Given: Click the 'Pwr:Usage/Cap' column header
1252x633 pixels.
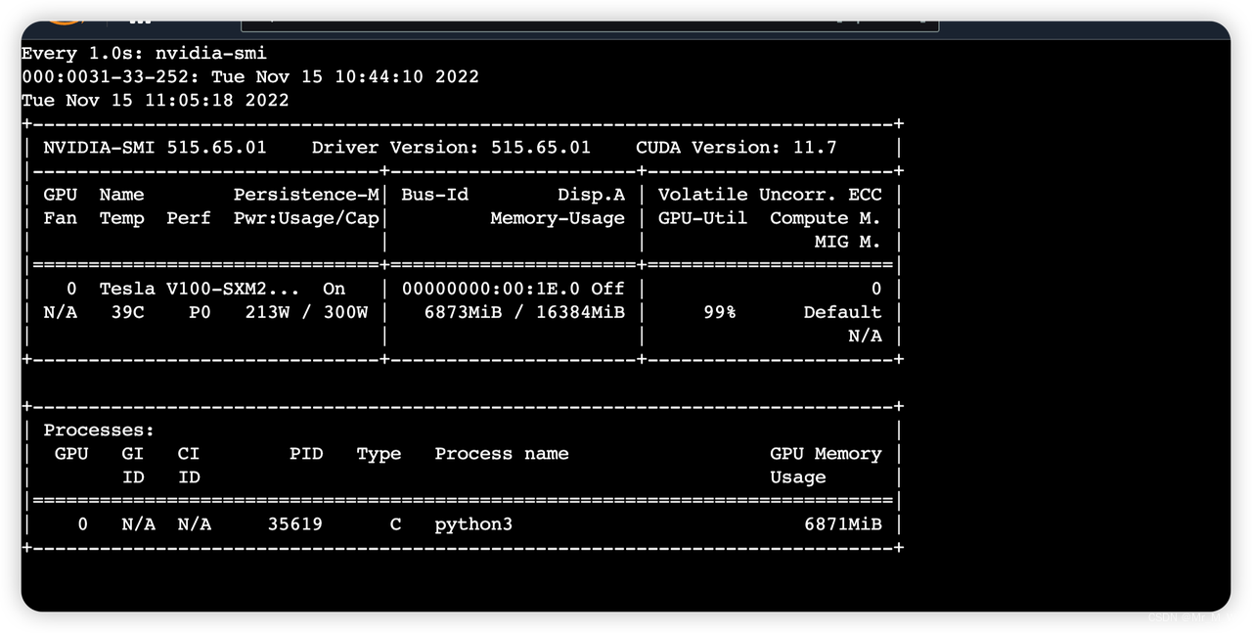Looking at the screenshot, I should pos(306,218).
